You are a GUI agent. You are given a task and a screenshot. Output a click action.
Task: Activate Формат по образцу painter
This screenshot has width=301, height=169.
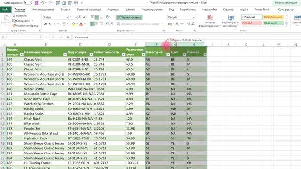point(25,26)
